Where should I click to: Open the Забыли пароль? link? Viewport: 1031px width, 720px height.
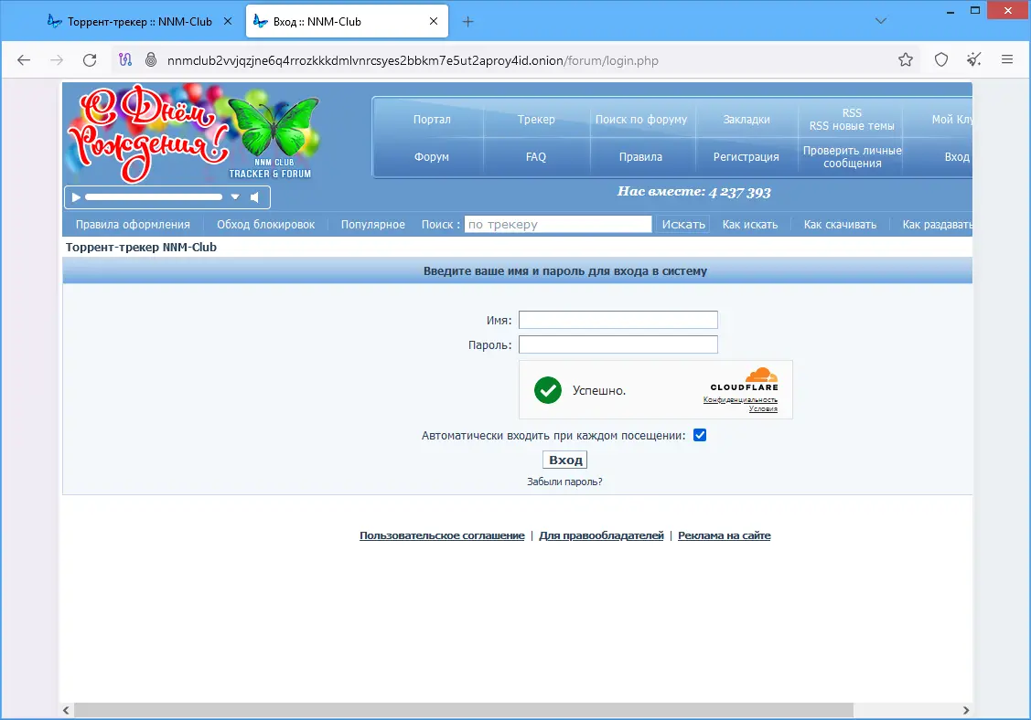[564, 482]
